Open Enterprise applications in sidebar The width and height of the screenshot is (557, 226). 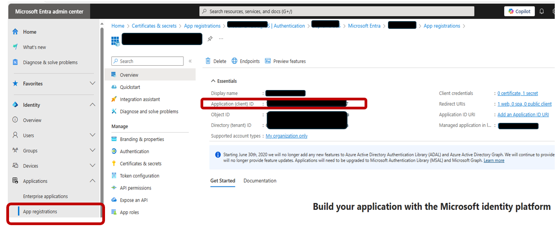pyautogui.click(x=46, y=197)
